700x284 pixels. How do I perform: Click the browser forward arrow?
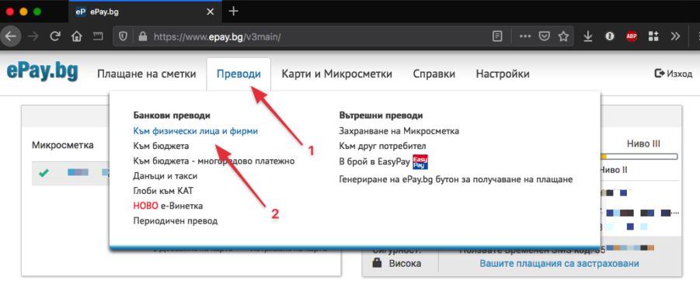tap(33, 36)
